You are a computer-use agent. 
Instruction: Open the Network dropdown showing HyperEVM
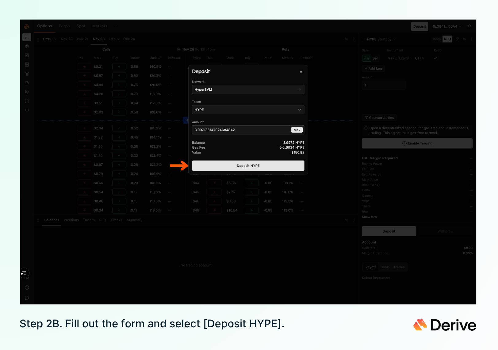point(248,89)
